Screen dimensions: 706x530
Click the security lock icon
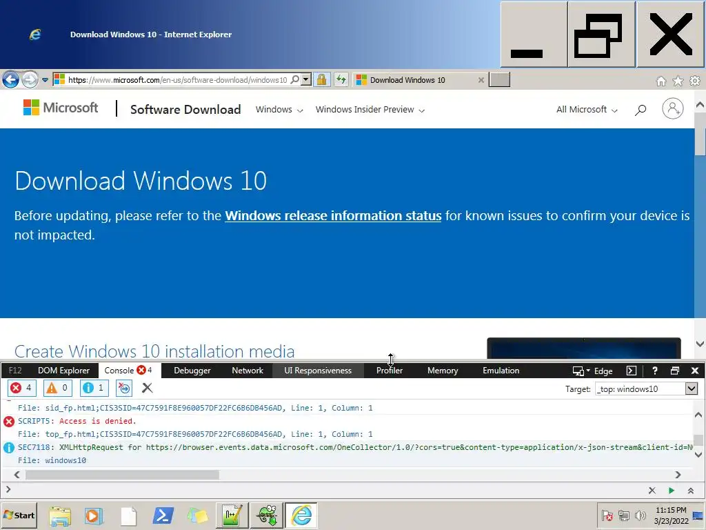321,80
